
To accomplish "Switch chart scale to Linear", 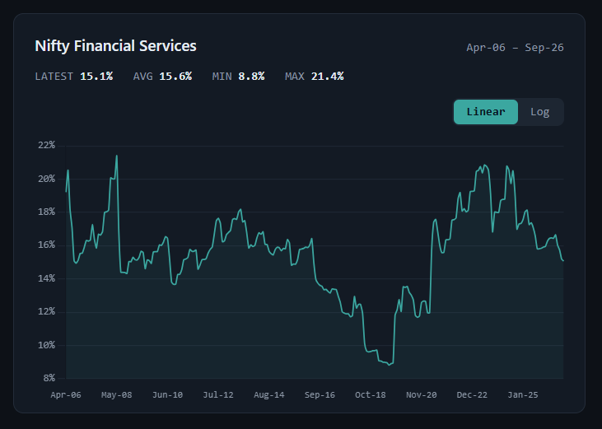I will (486, 112).
